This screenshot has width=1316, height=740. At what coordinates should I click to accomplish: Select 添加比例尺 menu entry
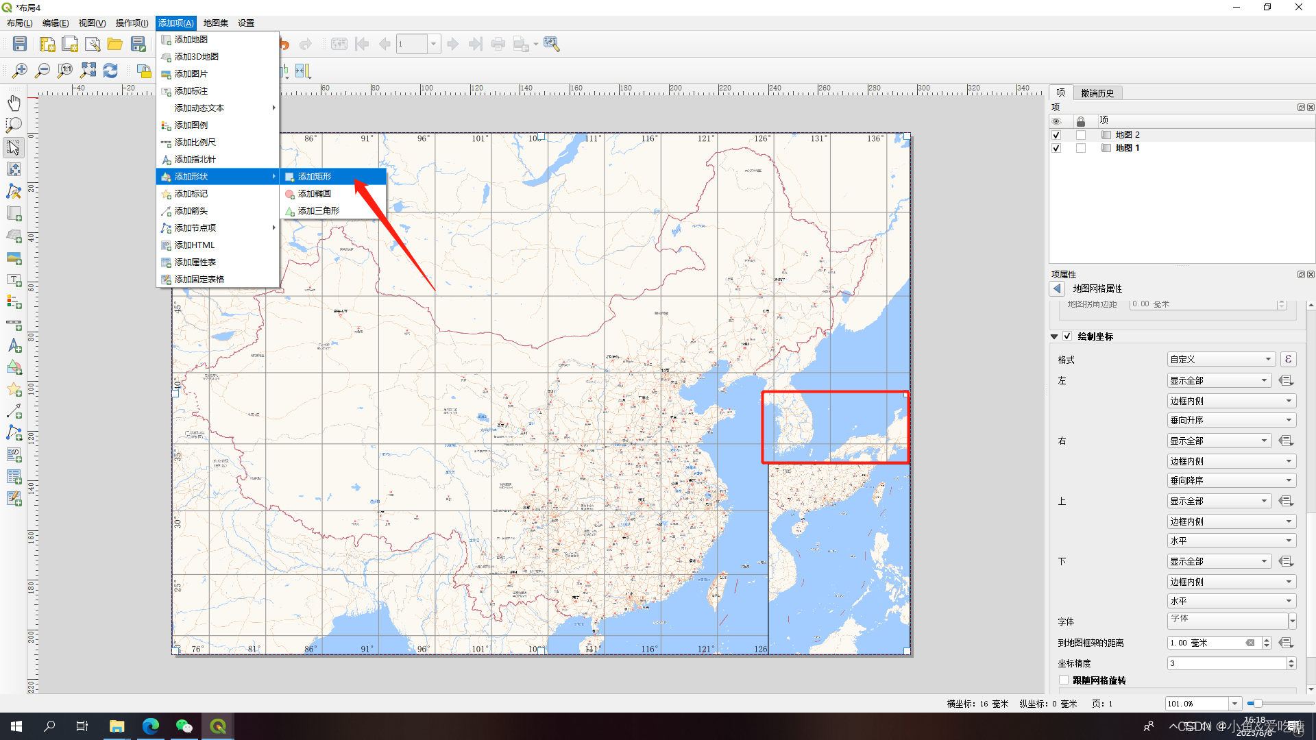218,143
